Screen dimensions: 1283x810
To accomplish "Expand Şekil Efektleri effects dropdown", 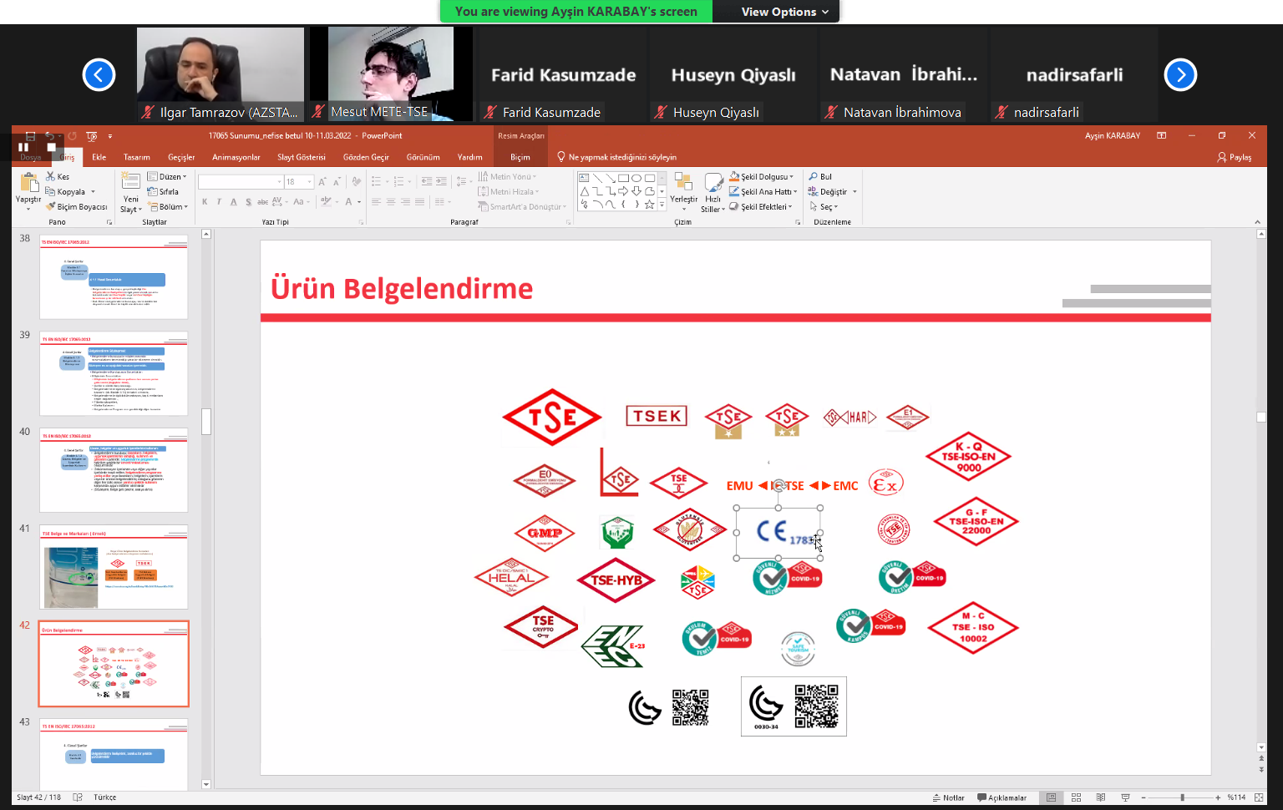I will pos(790,207).
